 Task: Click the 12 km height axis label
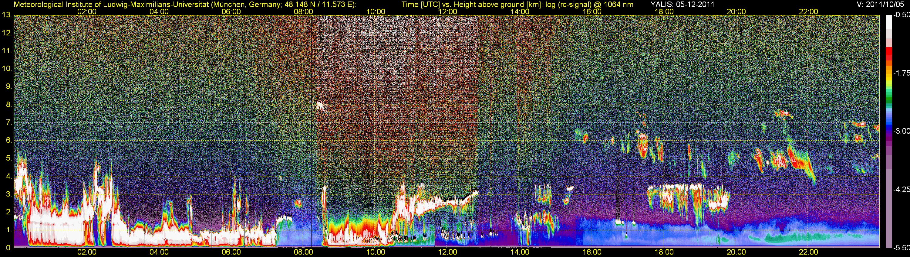[7, 33]
